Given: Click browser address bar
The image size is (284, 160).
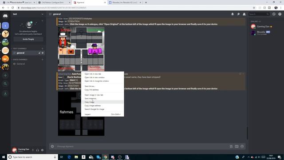Looking at the screenshot, I should [134, 8].
